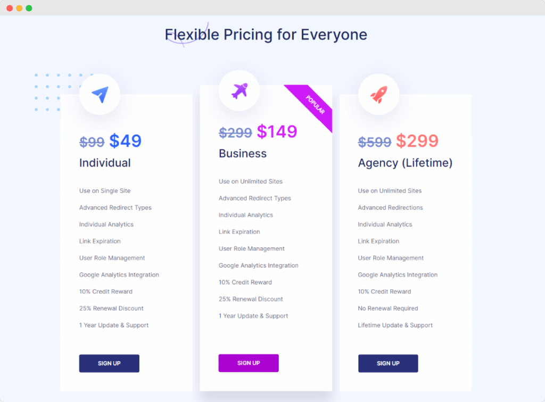Click the yellow window minimize dot
This screenshot has height=402, width=545.
pyautogui.click(x=20, y=8)
